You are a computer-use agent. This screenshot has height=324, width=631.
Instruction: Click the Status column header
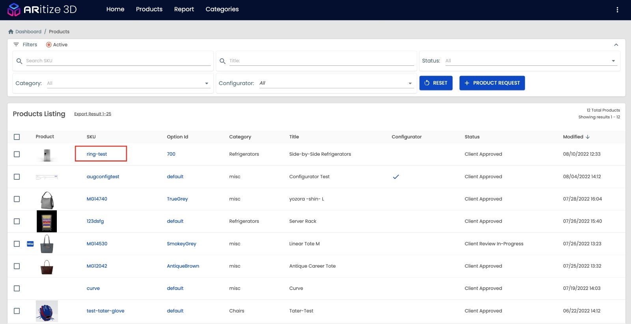tap(472, 137)
